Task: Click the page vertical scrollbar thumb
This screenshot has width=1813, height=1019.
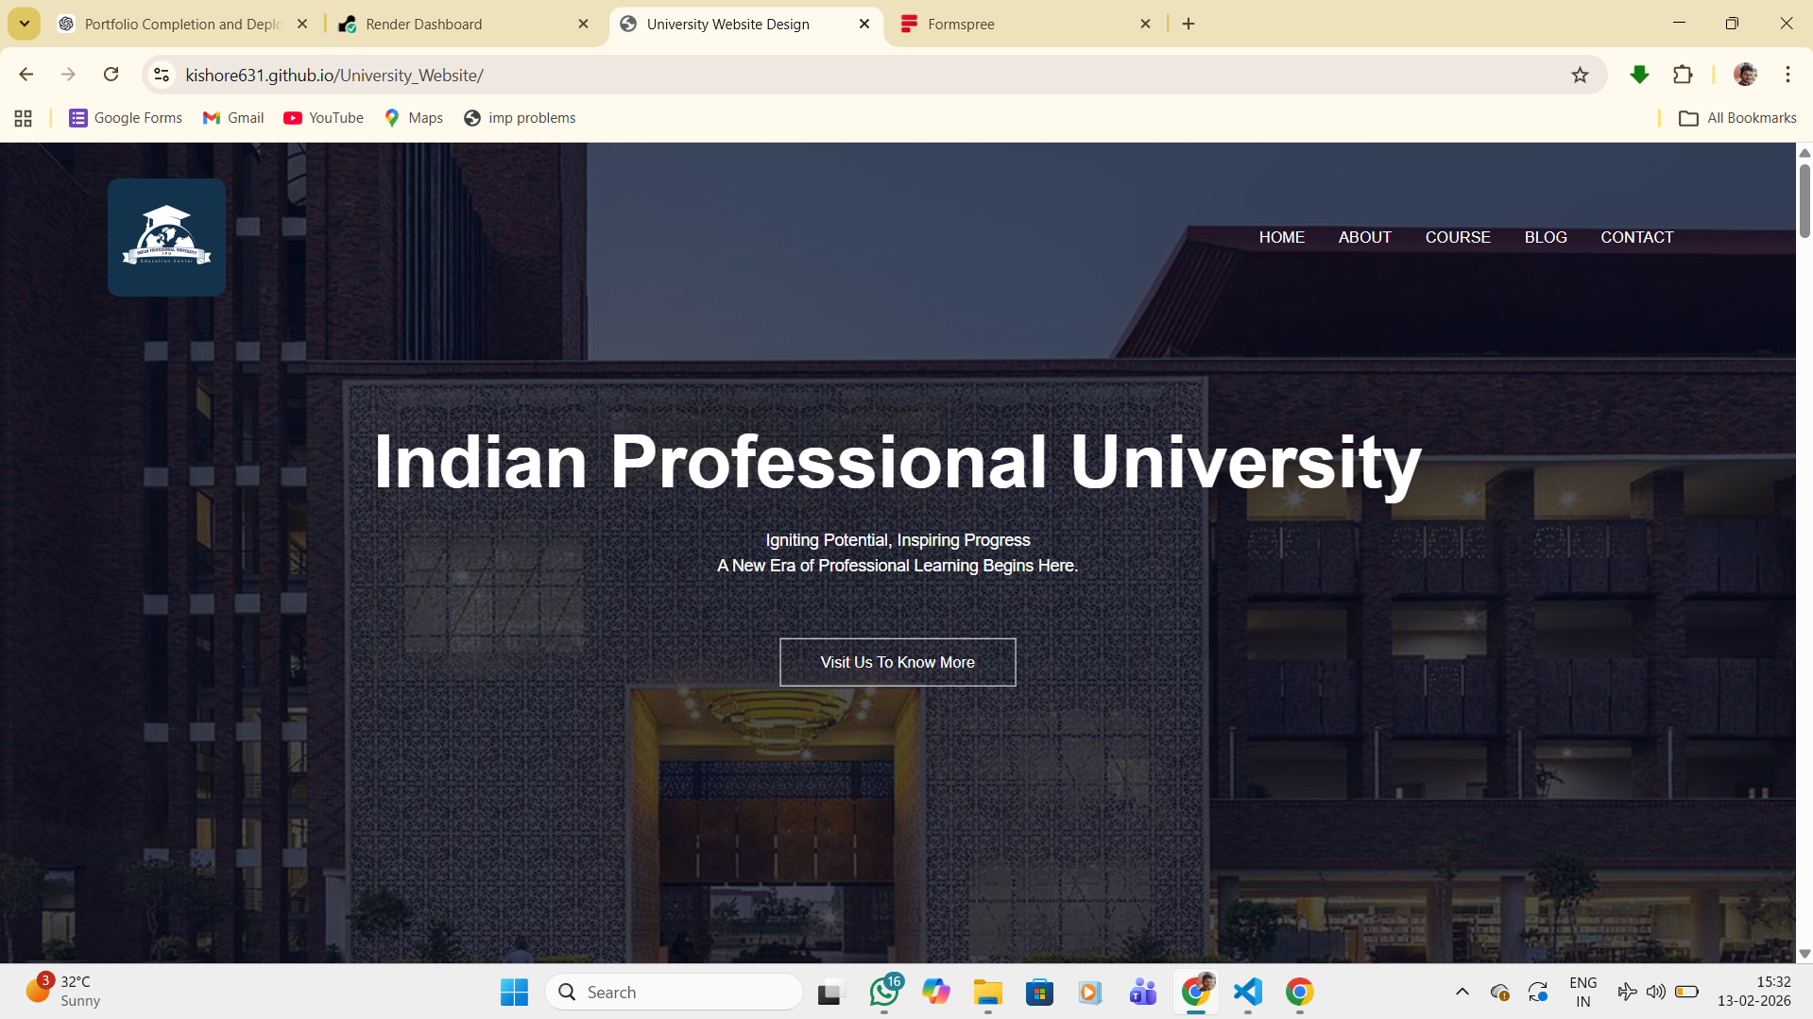Action: pyautogui.click(x=1804, y=200)
